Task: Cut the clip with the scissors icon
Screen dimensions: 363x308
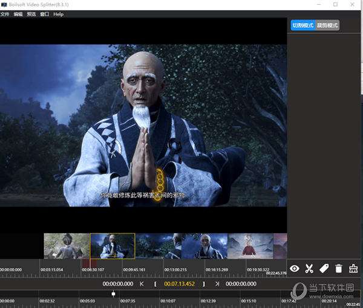Action: [x=309, y=269]
